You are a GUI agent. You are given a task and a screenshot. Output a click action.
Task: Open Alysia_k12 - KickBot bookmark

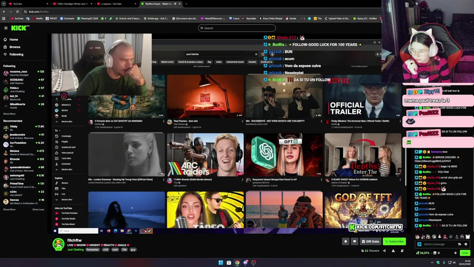click(365, 19)
